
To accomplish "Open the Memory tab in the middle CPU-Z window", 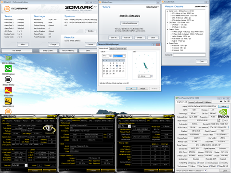I will click(x=84, y=121).
